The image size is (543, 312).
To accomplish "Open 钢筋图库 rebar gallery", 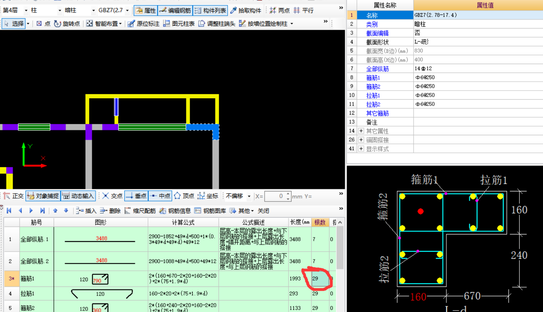I will [x=210, y=211].
